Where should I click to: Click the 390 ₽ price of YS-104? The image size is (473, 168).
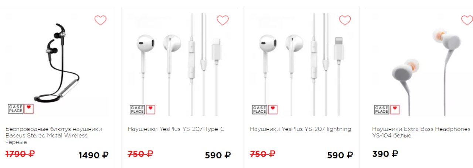pos(385,154)
